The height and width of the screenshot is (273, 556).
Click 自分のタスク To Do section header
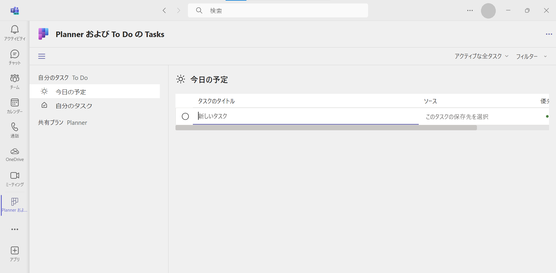[63, 78]
